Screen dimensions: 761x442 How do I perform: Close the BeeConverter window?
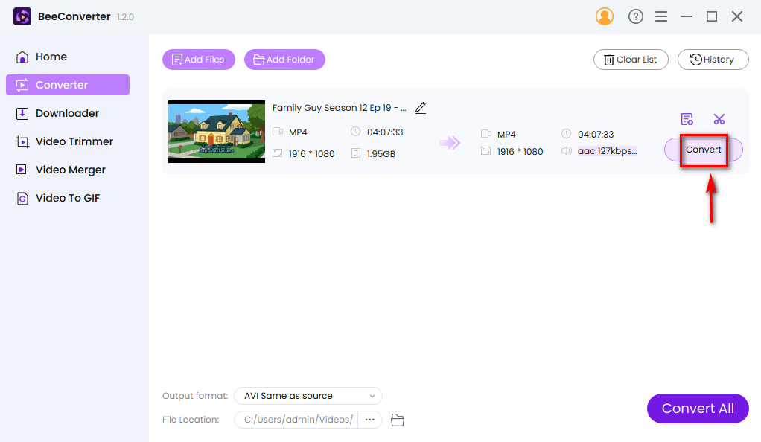click(736, 16)
